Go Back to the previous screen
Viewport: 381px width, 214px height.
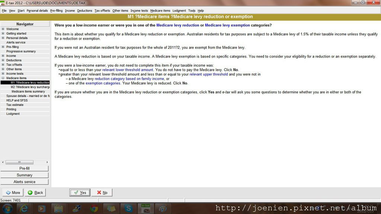35,192
